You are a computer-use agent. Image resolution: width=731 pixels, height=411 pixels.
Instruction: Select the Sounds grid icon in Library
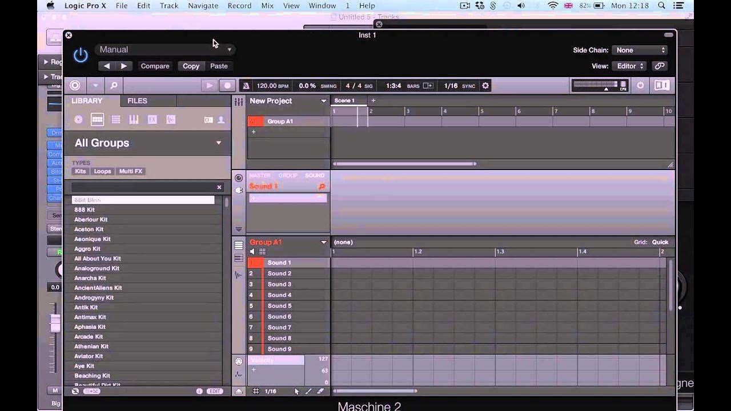[116, 119]
